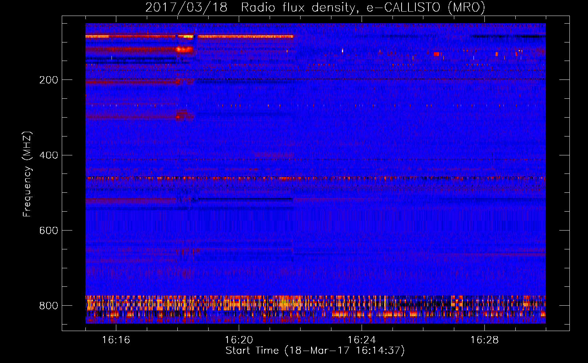Click the 16:20 time tick label
This screenshot has width=588, height=363.
coord(239,340)
